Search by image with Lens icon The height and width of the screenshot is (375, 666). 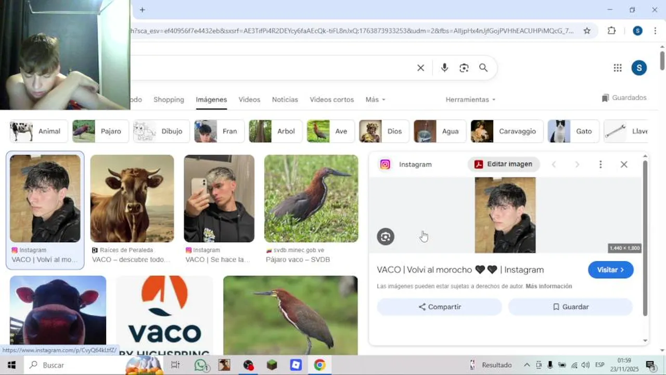pos(464,68)
